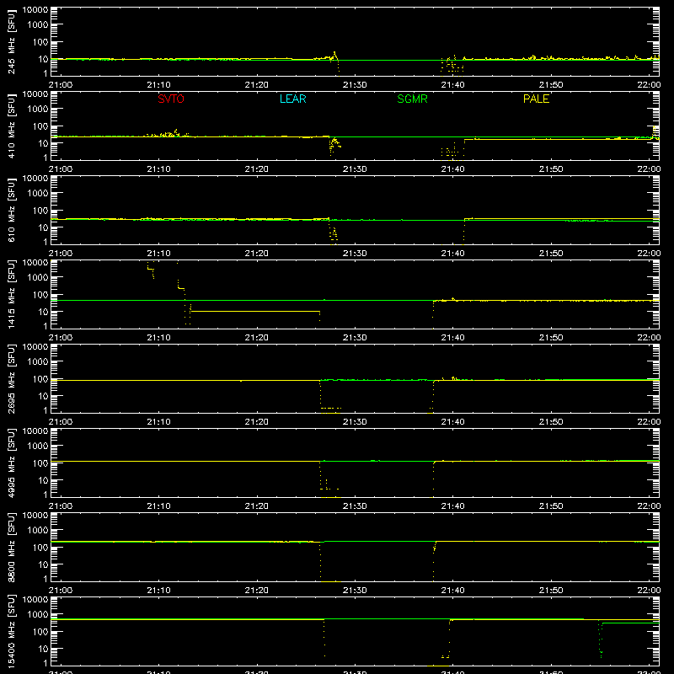Click the green SGMR station label

coord(412,99)
